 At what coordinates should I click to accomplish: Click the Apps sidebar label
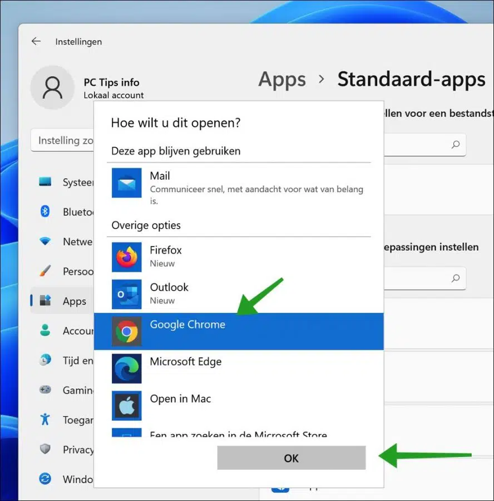click(x=75, y=301)
